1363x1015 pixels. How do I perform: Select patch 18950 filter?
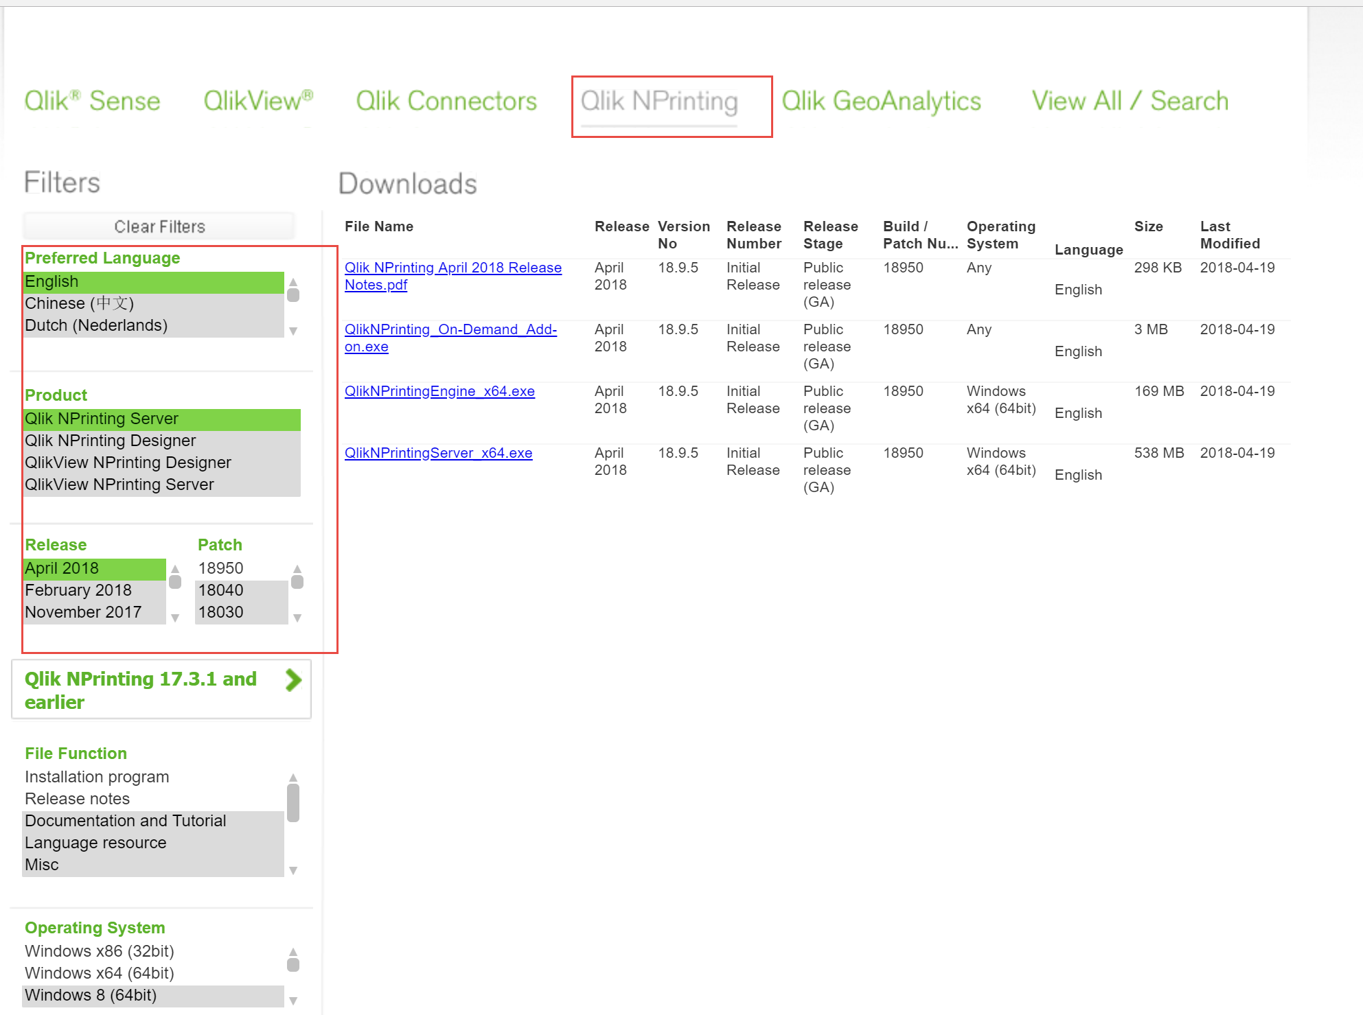pos(241,568)
